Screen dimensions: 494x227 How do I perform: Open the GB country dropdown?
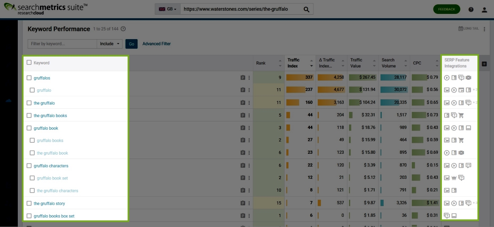168,9
